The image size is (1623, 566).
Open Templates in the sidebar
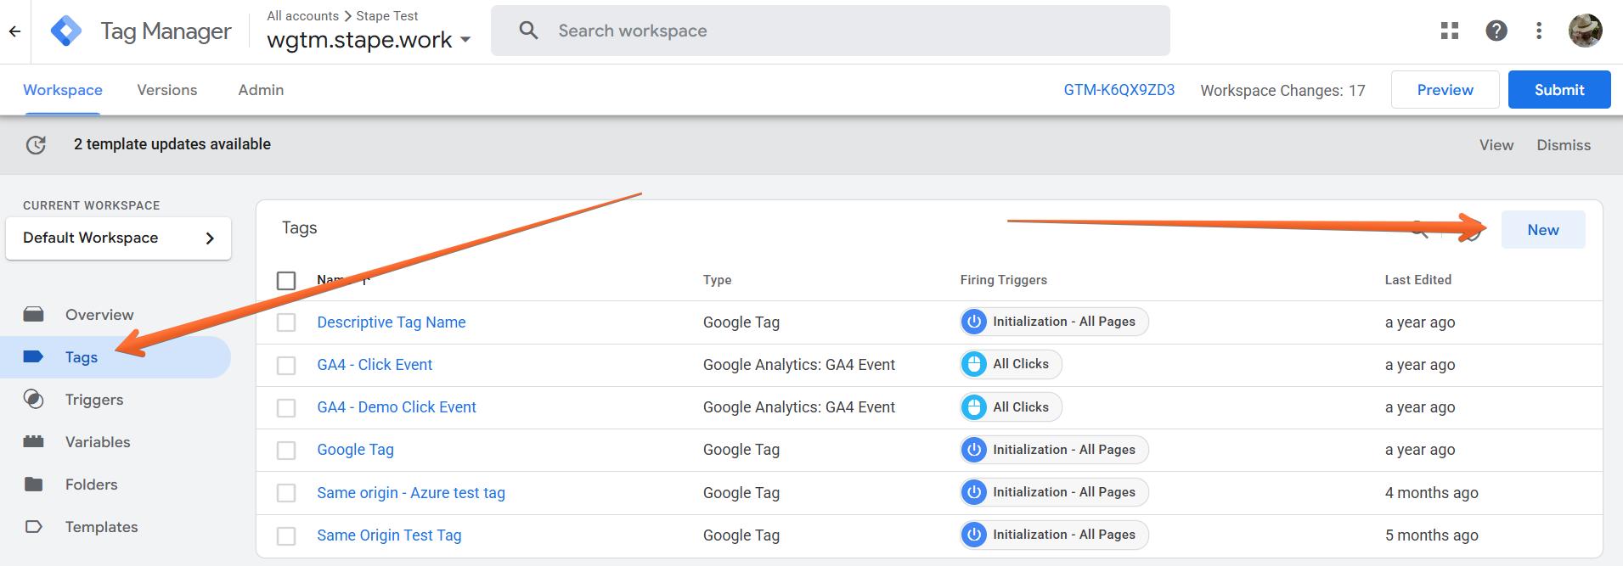[101, 527]
